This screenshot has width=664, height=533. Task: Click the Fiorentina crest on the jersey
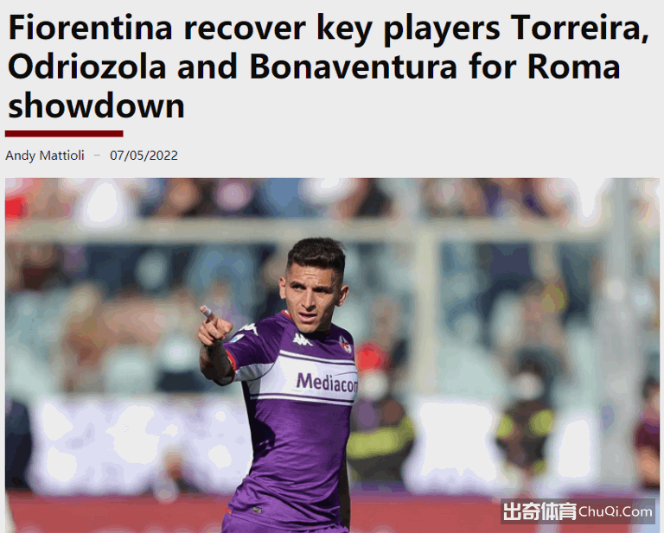coord(346,345)
